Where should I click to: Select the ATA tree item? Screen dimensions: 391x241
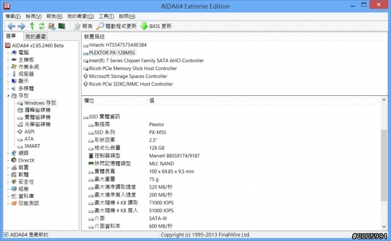26,139
